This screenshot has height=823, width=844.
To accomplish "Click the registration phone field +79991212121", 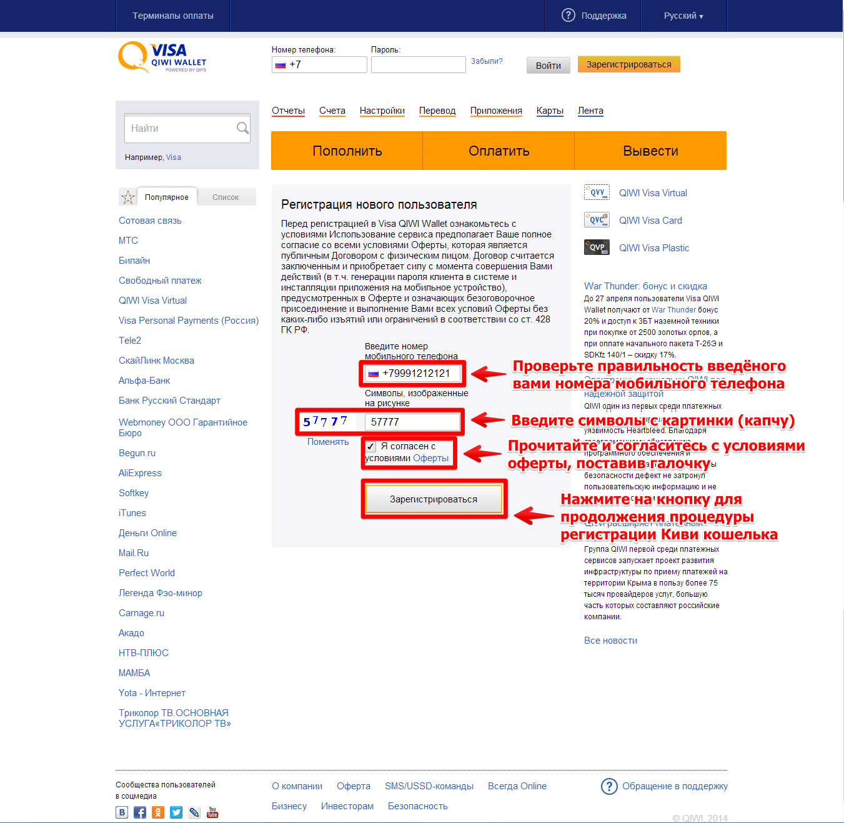I will 414,374.
